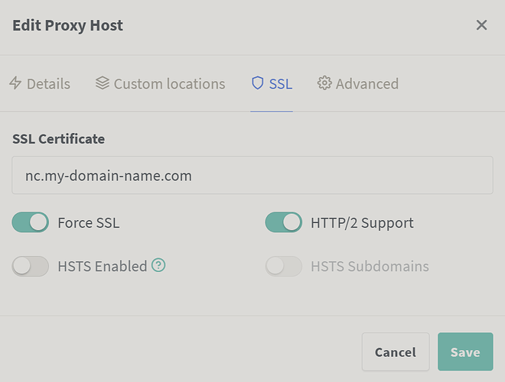Toggle the HSTS Subdomains switch
Viewport: 505px width, 382px height.
point(283,267)
